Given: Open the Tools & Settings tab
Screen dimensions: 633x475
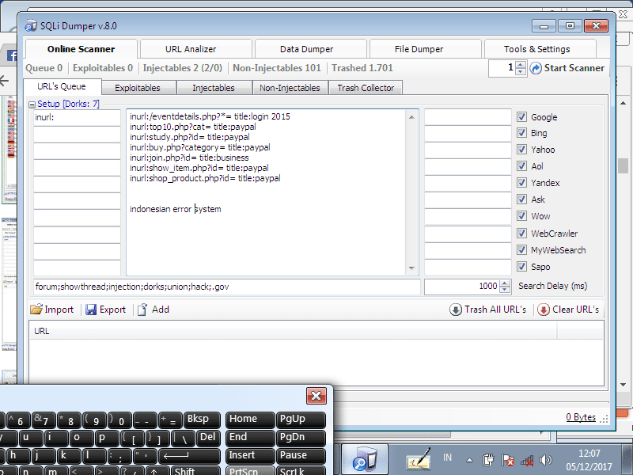Looking at the screenshot, I should coord(540,49).
